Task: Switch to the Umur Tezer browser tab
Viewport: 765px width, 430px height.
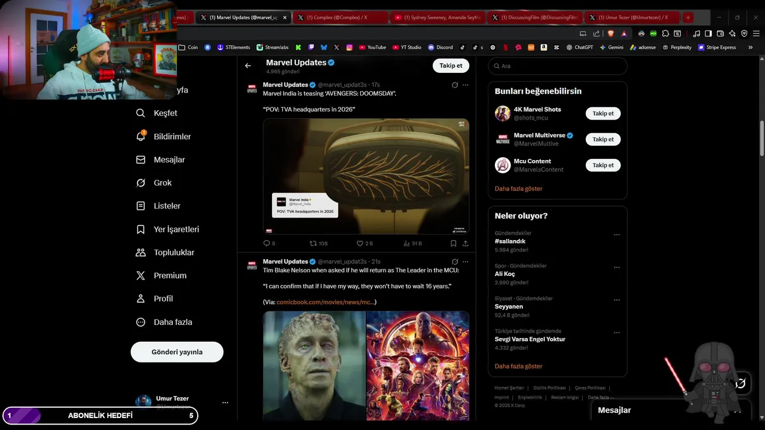Action: 632,18
